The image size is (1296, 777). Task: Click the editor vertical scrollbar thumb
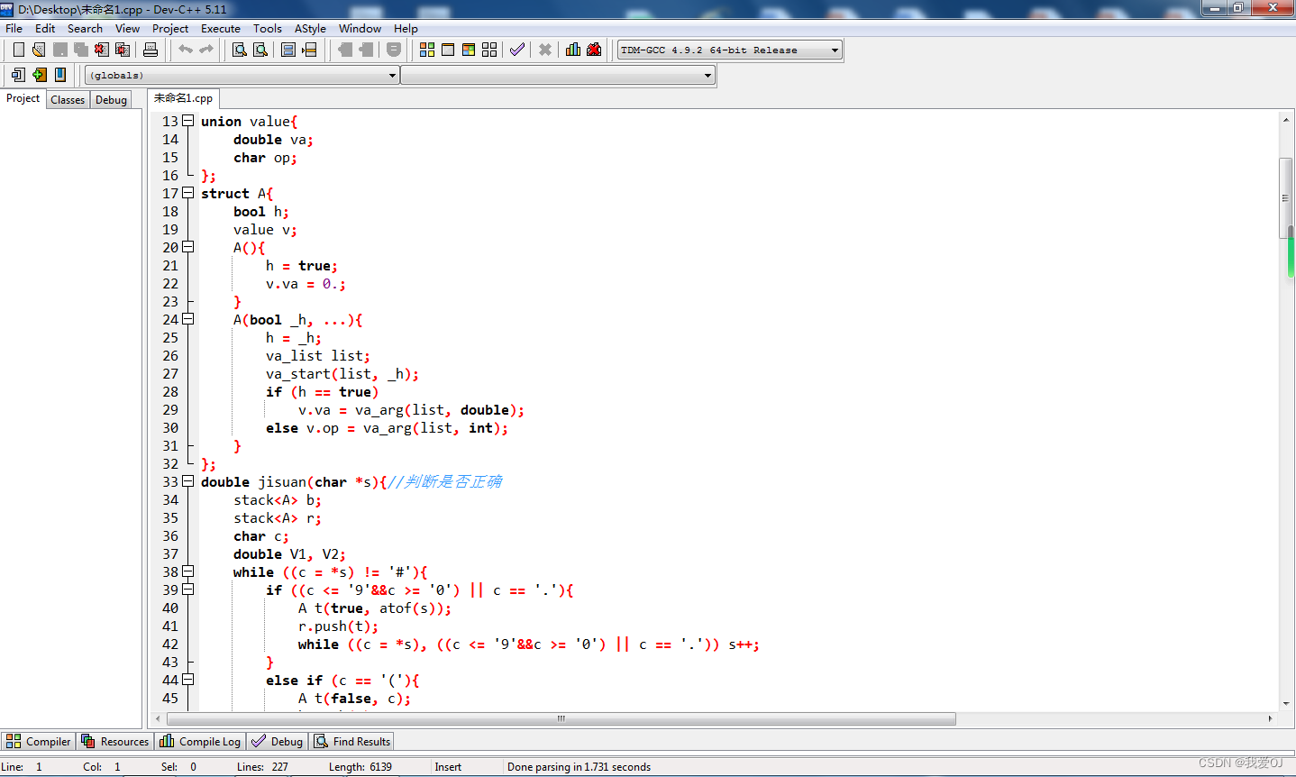tap(1286, 198)
